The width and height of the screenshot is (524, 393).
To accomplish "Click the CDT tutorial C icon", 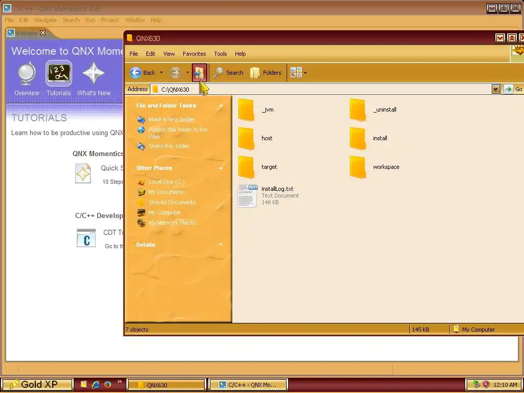I will point(86,238).
